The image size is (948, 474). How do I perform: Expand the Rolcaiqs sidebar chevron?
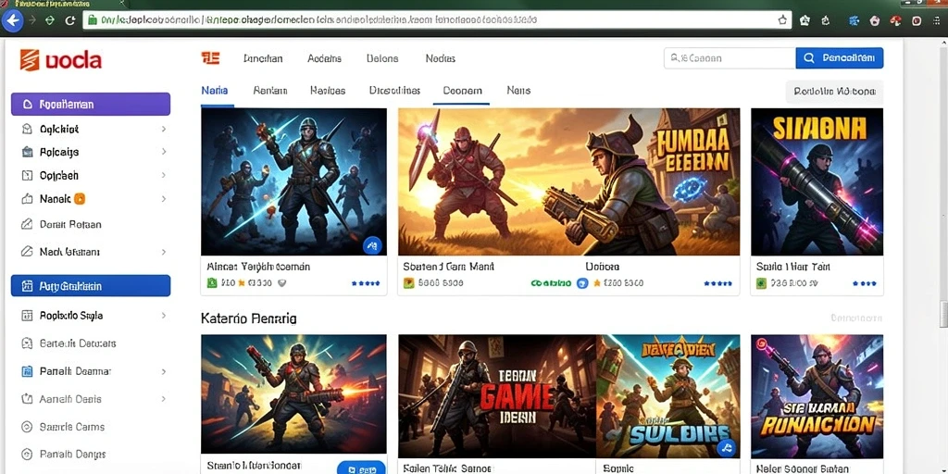(x=164, y=152)
